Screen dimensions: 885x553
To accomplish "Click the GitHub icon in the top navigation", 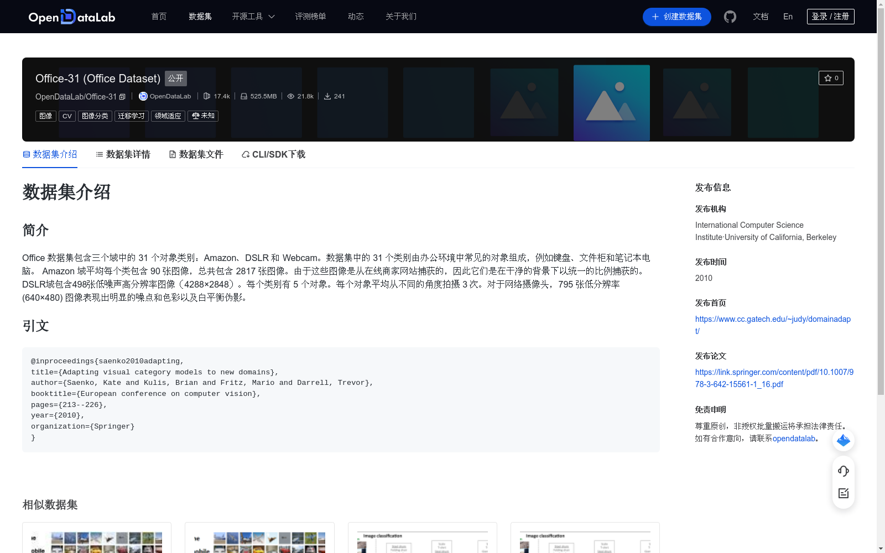I will pos(730,17).
